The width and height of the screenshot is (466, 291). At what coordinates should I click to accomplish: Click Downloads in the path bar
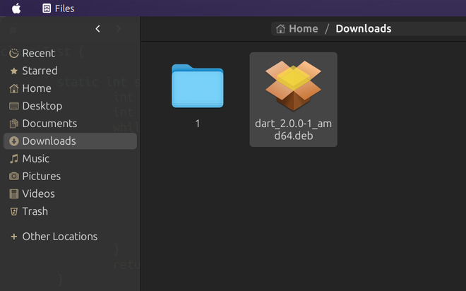click(x=363, y=29)
